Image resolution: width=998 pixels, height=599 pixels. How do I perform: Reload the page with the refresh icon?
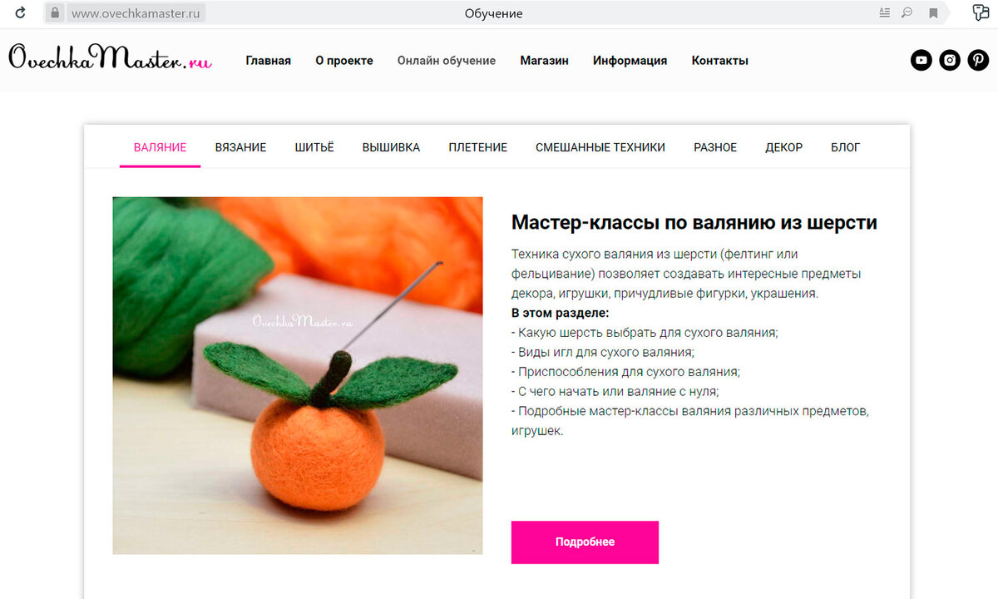[20, 12]
